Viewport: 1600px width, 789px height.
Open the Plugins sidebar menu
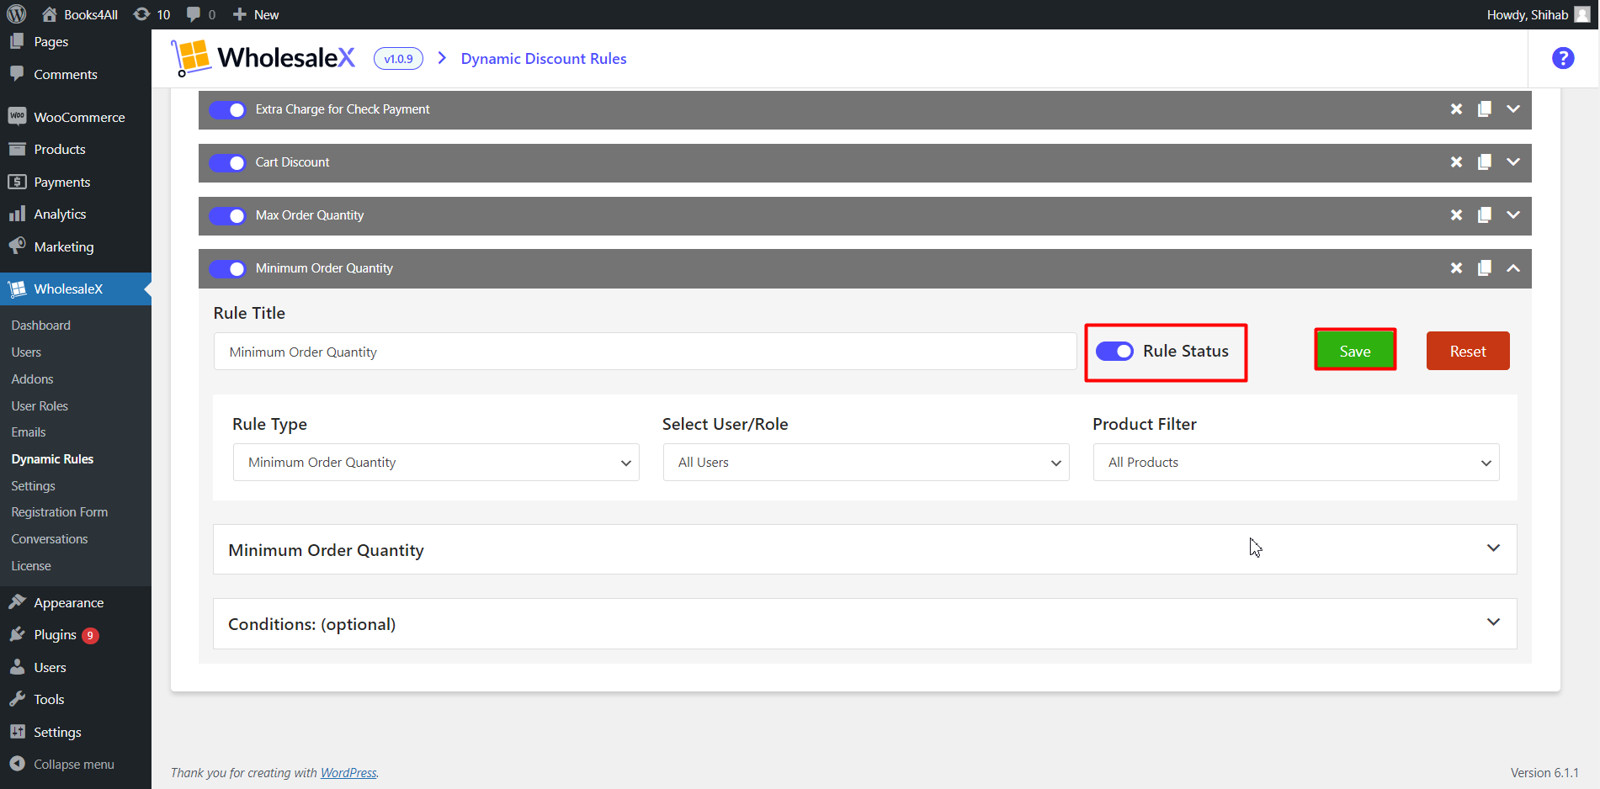[x=76, y=634]
